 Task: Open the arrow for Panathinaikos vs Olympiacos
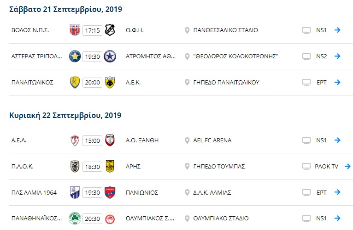[x=337, y=218]
